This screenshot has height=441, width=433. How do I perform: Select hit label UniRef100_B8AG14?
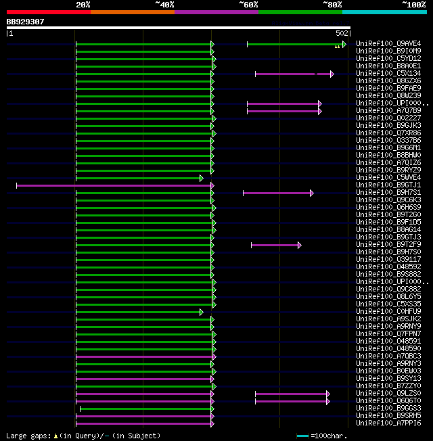[x=388, y=230]
